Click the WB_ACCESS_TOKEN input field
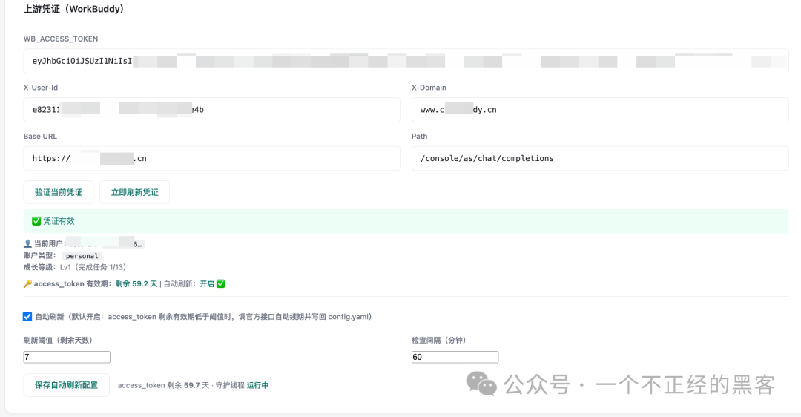This screenshot has height=417, width=801. tap(406, 61)
